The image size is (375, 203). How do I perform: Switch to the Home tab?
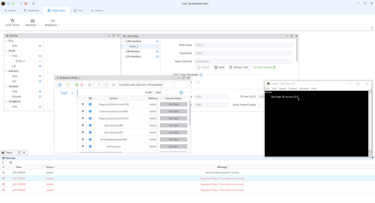point(10,11)
